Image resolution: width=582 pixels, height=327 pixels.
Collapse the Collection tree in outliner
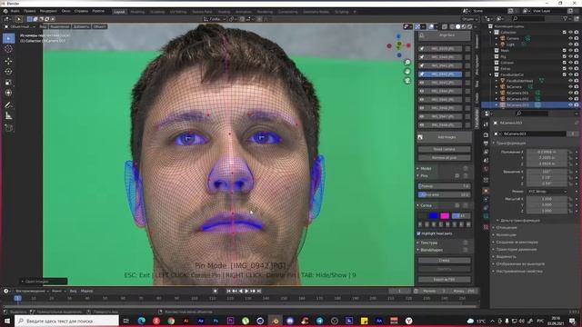coord(491,33)
